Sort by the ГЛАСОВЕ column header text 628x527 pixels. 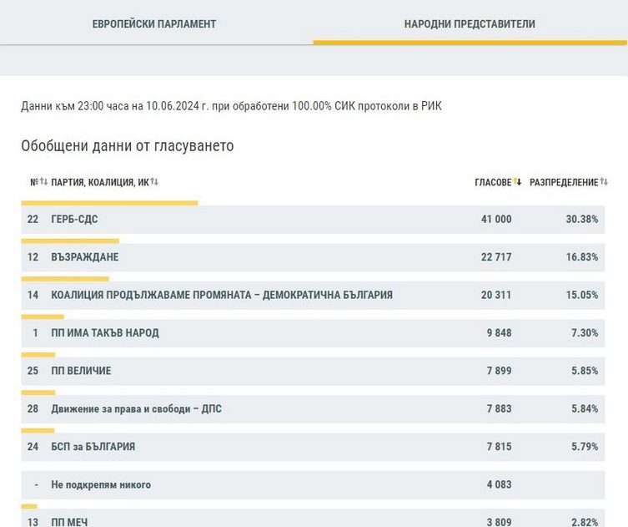click(x=492, y=182)
